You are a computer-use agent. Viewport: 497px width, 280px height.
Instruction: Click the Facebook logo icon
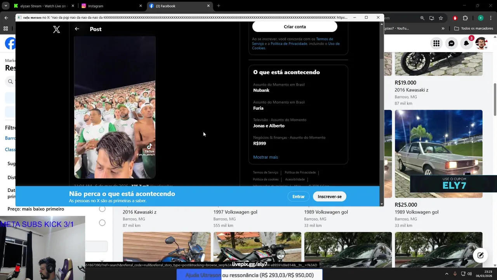coord(10,43)
